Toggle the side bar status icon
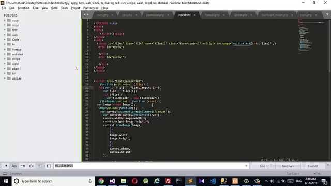 (x=5, y=174)
